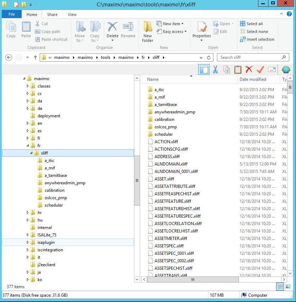Open recent locations dropdown arrow
Viewport: 296px width, 302px height.
point(27,57)
